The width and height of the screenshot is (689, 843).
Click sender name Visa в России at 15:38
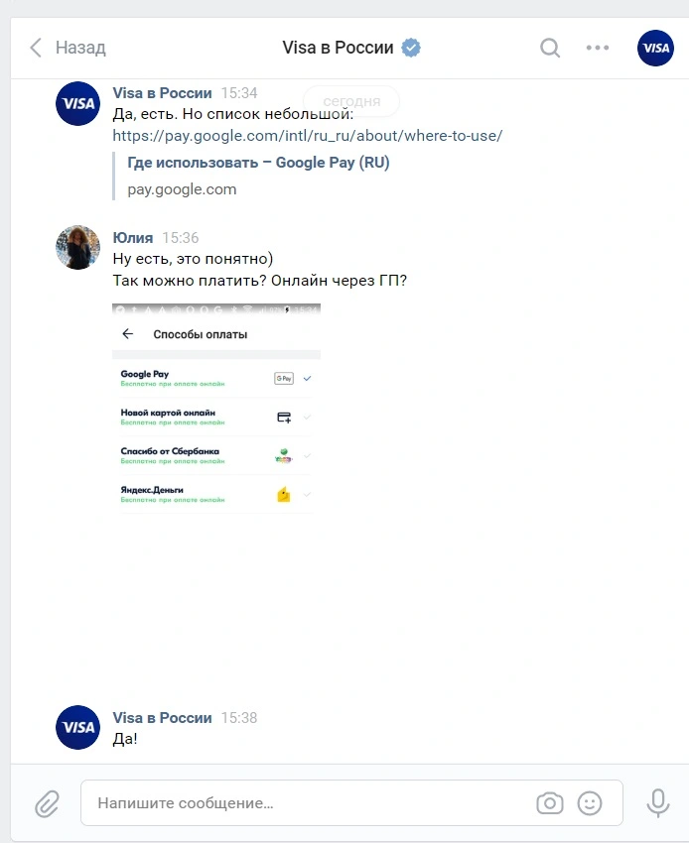(162, 718)
